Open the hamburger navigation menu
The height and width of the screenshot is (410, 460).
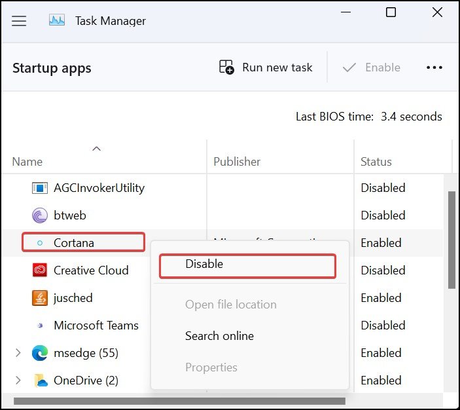[19, 21]
